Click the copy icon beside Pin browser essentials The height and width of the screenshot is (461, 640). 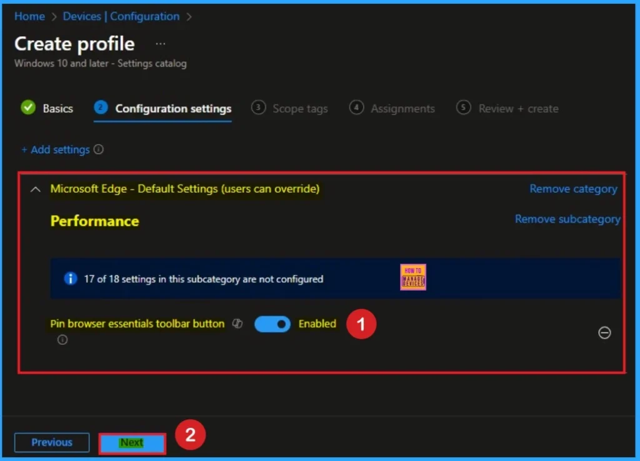pyautogui.click(x=237, y=324)
